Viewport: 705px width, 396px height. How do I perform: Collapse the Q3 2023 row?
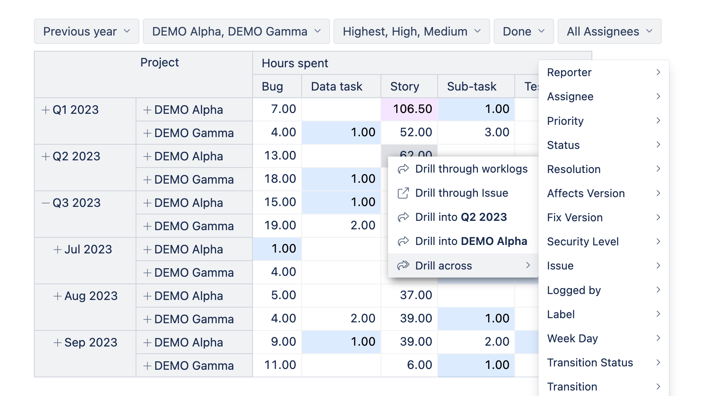click(46, 203)
